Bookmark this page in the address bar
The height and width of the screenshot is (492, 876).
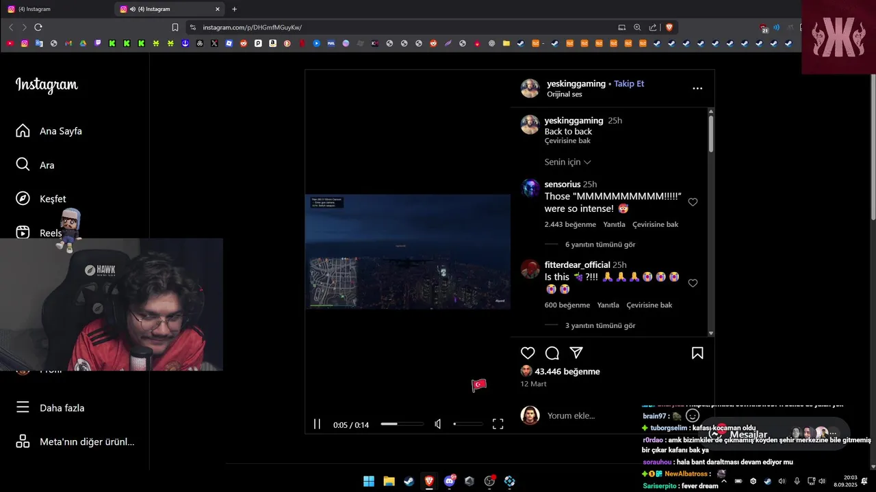(x=175, y=27)
